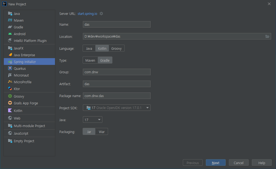The width and height of the screenshot is (276, 169).
Task: Open the start.spring.io server link
Action: tap(87, 14)
